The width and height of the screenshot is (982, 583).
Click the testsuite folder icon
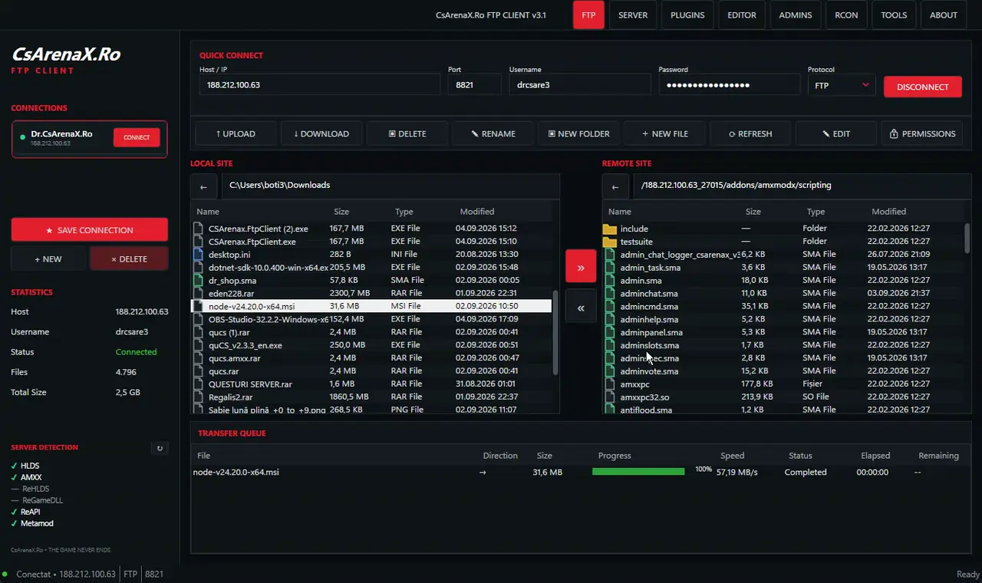(x=610, y=242)
